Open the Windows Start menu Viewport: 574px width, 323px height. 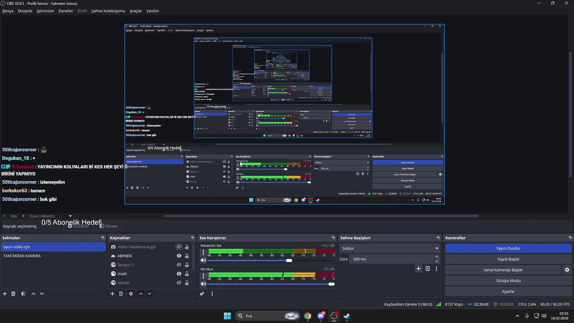click(x=227, y=316)
